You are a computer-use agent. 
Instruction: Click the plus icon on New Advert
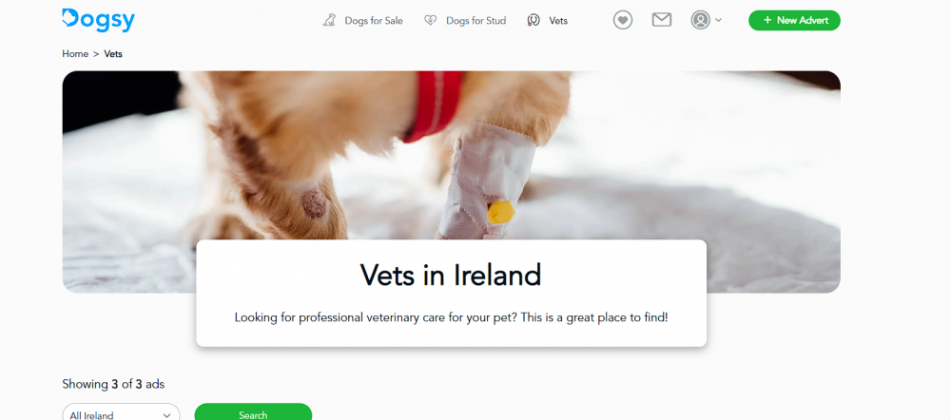(x=767, y=20)
